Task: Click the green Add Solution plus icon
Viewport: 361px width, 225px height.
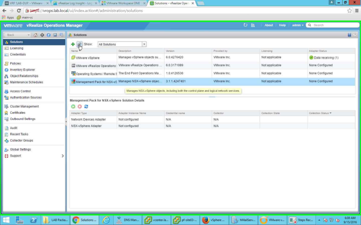Action: pos(73,45)
